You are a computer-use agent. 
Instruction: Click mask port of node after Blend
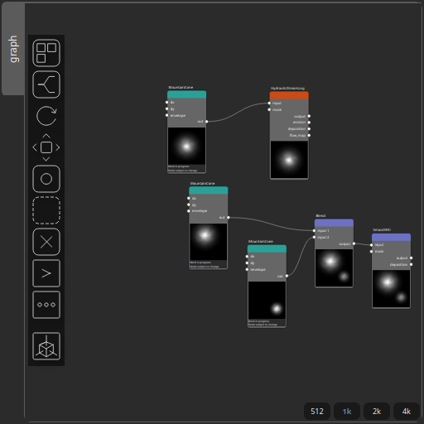372,252
